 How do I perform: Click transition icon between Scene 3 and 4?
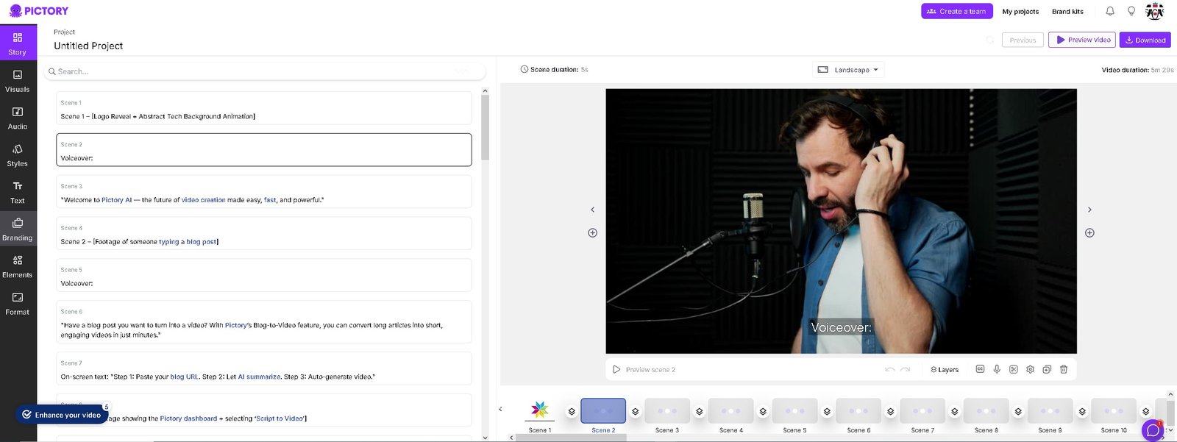point(699,412)
